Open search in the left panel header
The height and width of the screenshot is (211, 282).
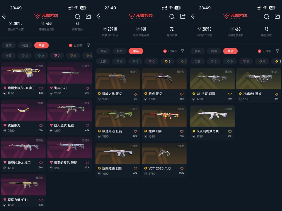coord(78,16)
